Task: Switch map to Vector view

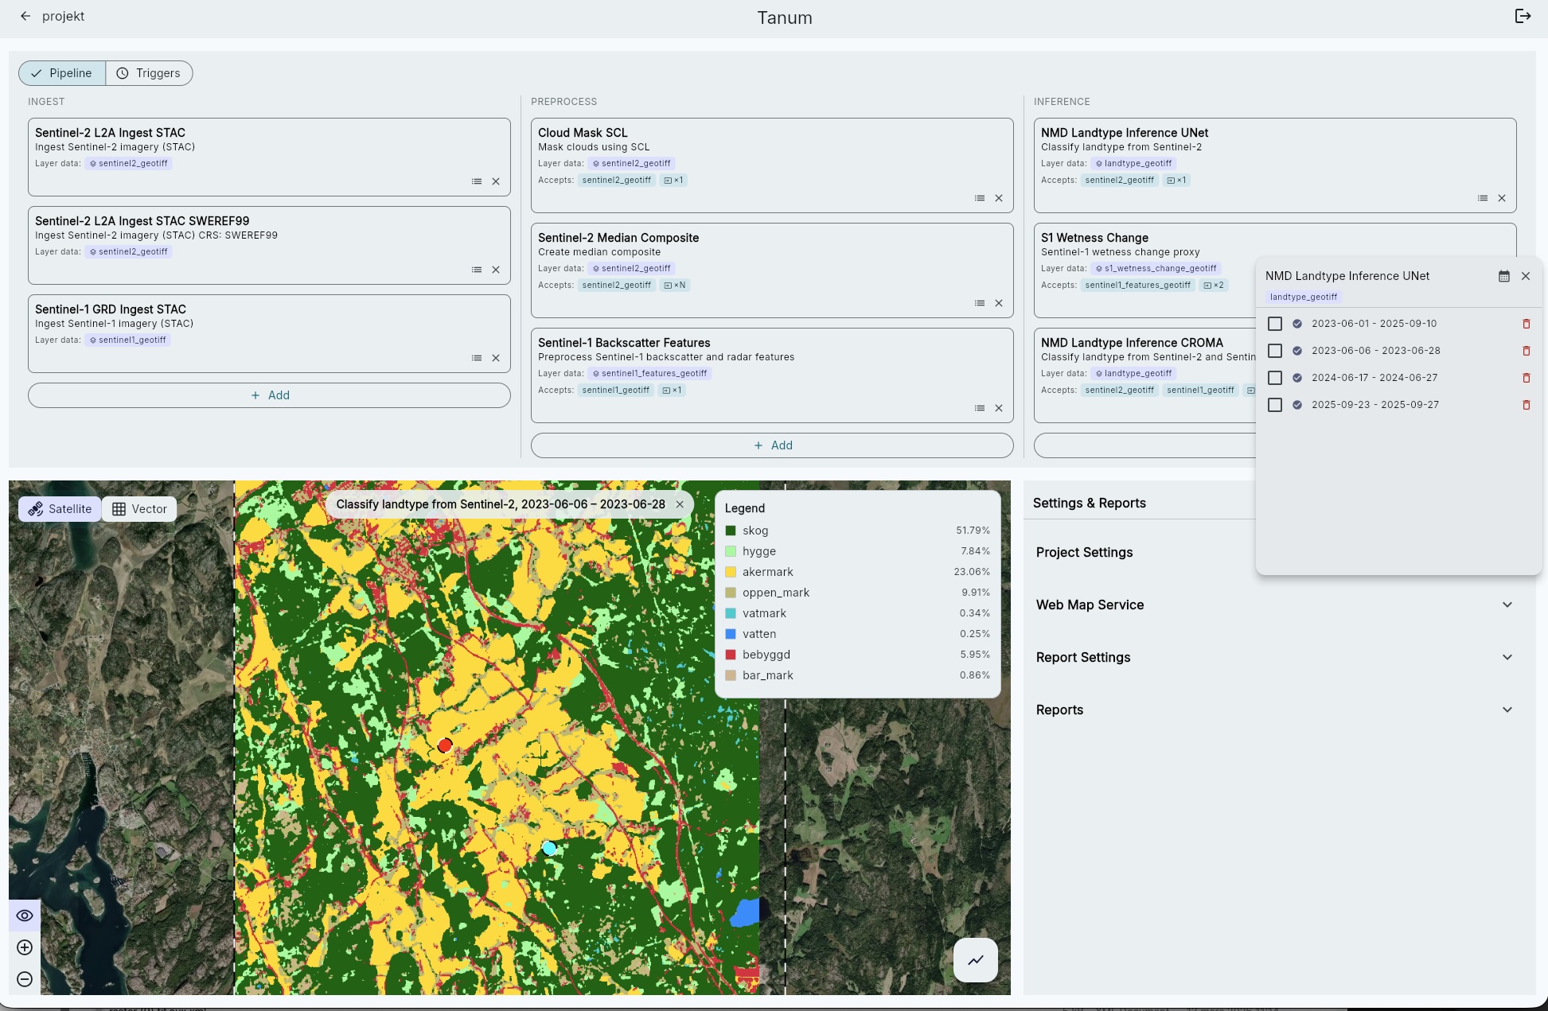Action: [139, 509]
